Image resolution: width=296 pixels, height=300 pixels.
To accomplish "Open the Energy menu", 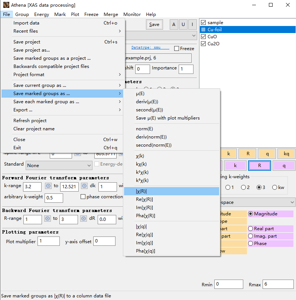I will click(42, 14).
